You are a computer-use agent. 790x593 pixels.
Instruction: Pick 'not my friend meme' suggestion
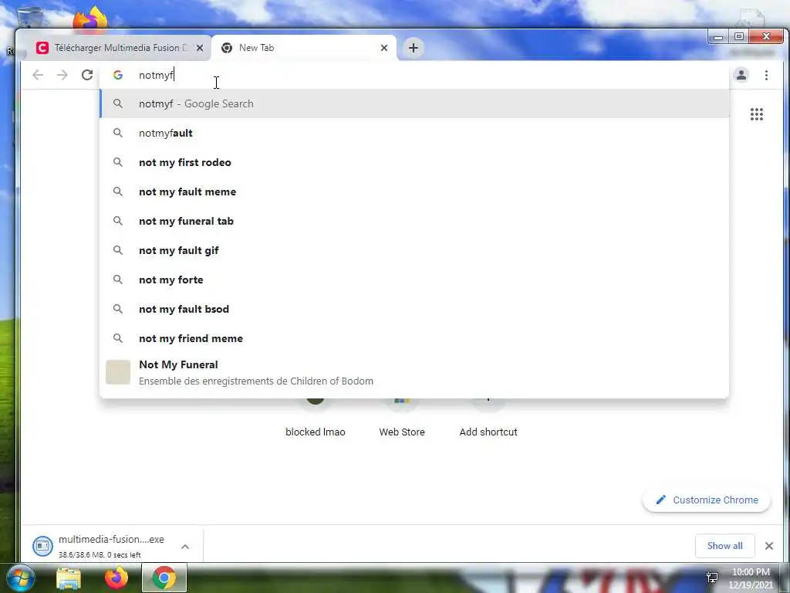coord(414,338)
